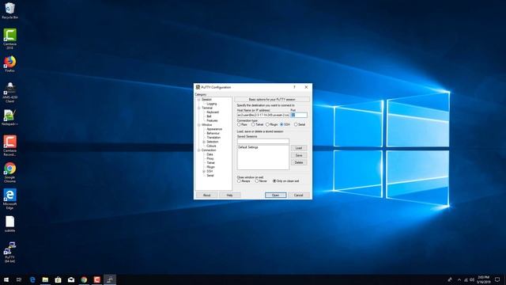Open the Notepad++ desktop shortcut

(x=9, y=118)
